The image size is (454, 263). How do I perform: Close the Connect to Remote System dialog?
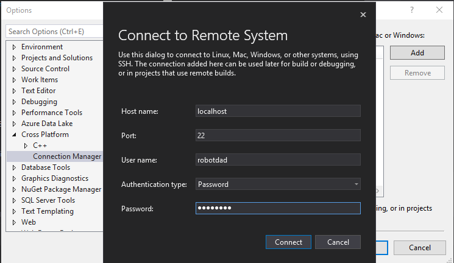point(363,15)
